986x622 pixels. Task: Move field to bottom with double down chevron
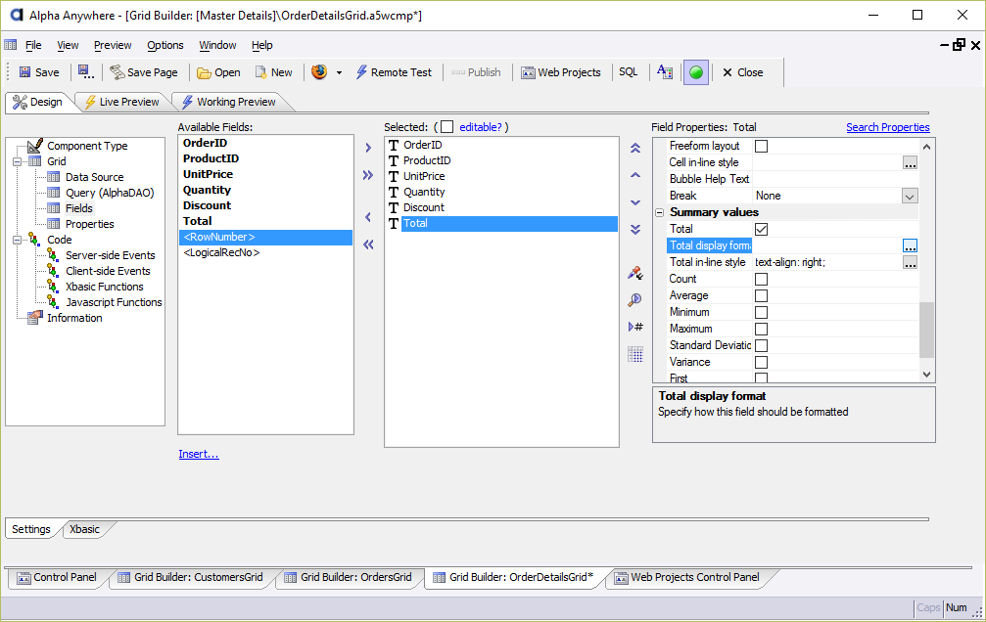tap(635, 229)
